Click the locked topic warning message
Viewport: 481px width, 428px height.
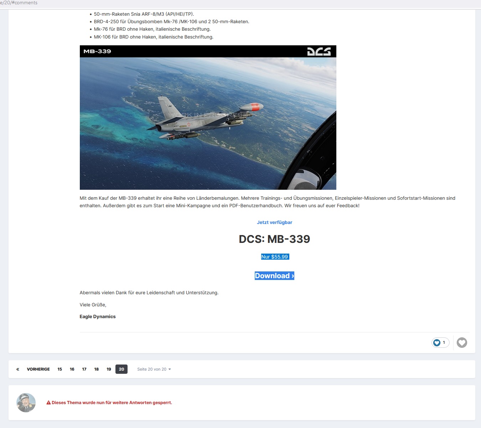(109, 403)
